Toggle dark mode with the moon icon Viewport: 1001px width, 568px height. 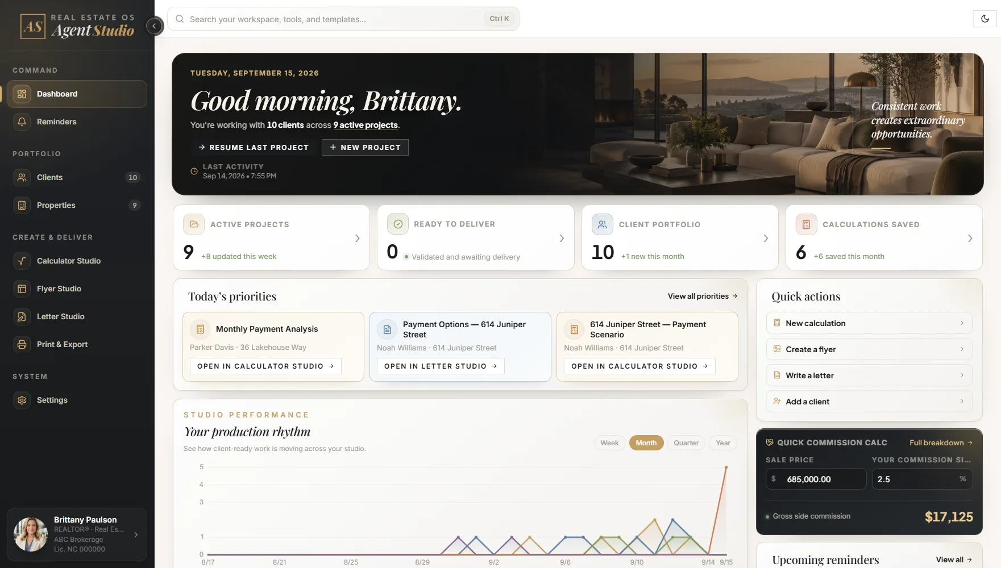[985, 19]
